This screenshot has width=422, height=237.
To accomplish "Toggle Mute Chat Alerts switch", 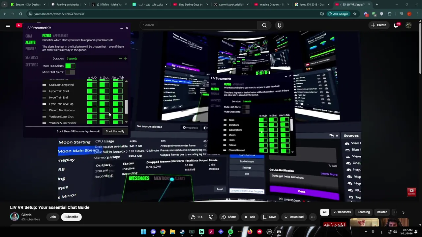I will (70, 72).
